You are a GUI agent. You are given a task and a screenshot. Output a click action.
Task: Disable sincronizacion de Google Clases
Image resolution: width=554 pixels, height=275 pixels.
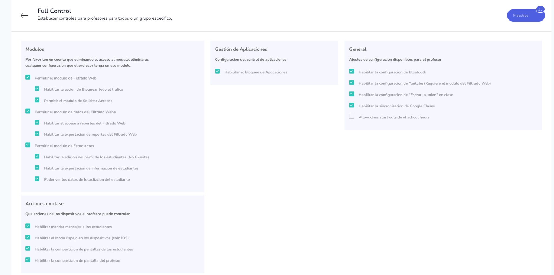pyautogui.click(x=352, y=105)
